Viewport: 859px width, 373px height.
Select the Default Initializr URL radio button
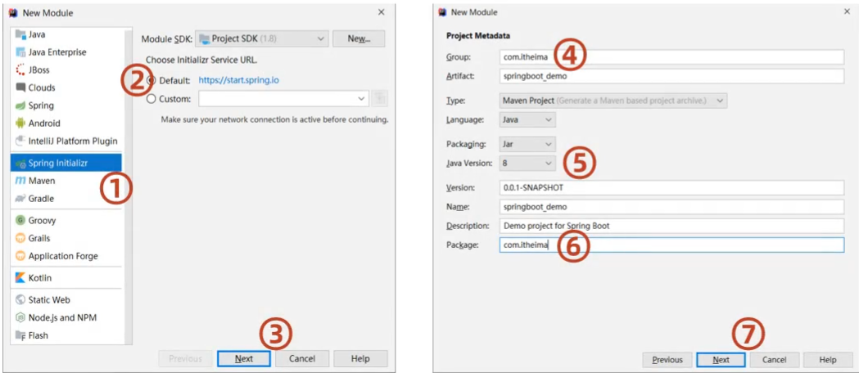[x=151, y=80]
